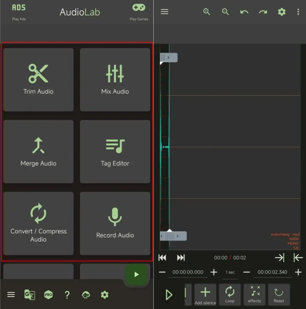306x309 pixels.
Task: Edit the start time 00:00:00.000 field
Action: click(188, 272)
